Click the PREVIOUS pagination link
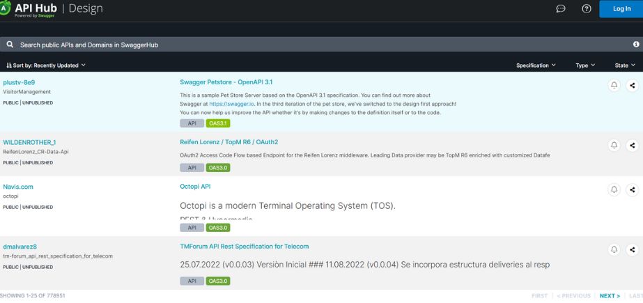Screen dimensions: 643x303 point(574,295)
